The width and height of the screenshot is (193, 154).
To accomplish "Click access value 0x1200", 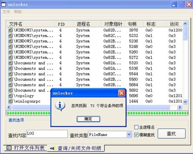I will pyautogui.click(x=175, y=30).
